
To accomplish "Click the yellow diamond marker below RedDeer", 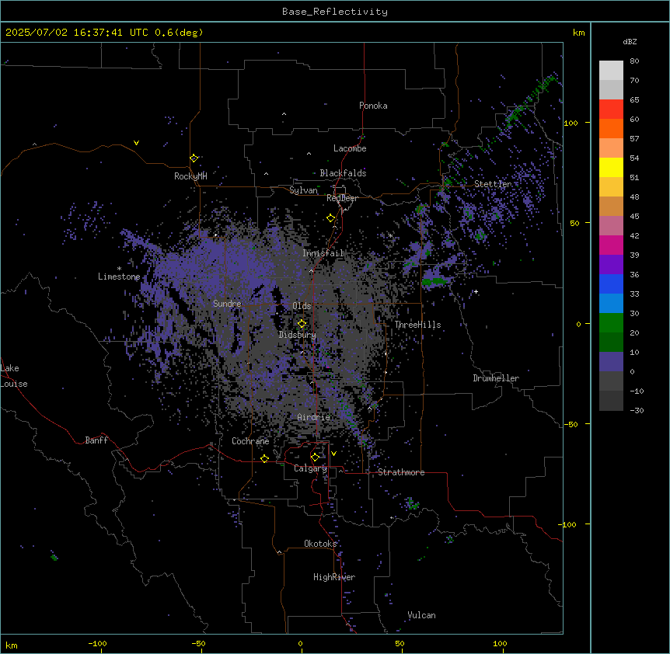I will 330,218.
